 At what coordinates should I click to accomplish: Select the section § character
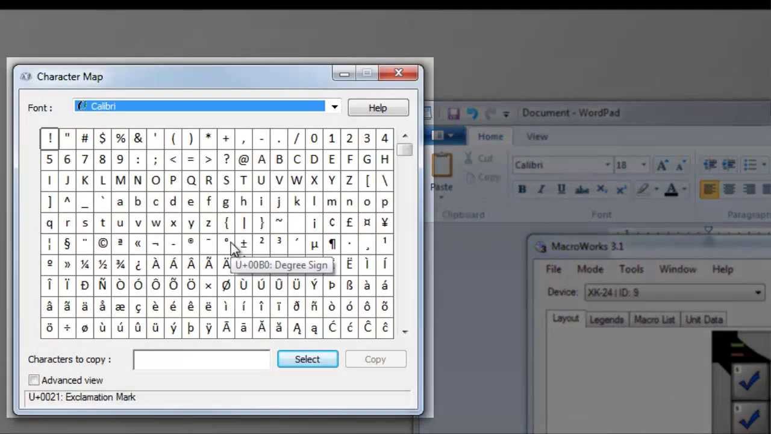point(67,244)
